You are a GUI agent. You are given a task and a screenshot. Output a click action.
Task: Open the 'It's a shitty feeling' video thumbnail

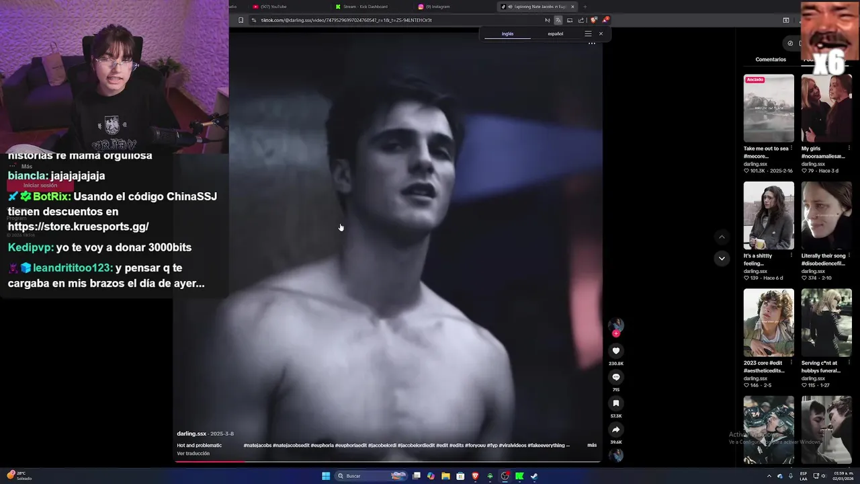(769, 215)
